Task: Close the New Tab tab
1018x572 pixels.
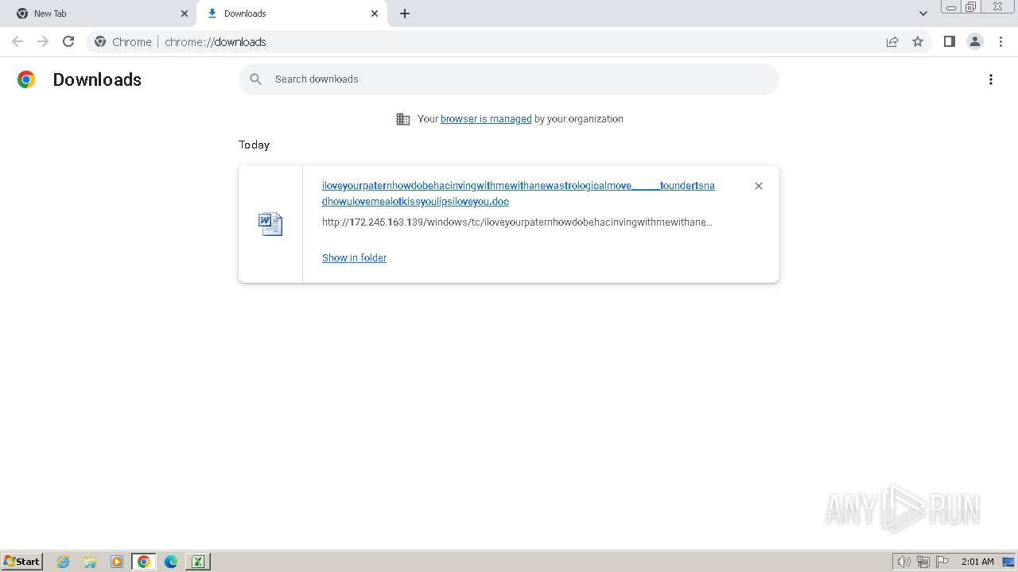Action: (185, 14)
